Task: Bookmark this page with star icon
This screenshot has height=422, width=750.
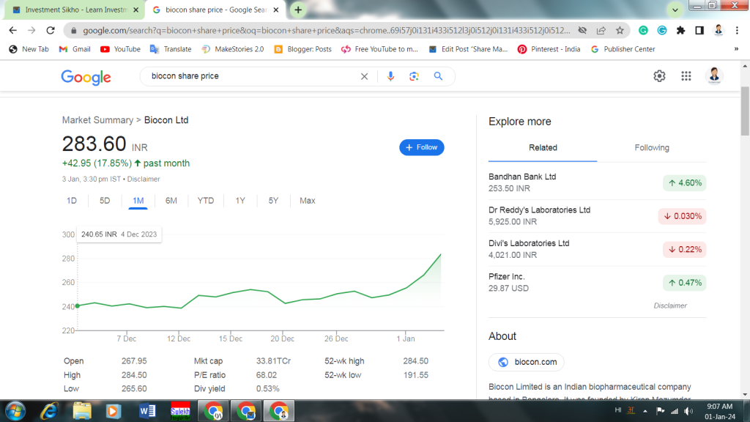Action: tap(620, 30)
